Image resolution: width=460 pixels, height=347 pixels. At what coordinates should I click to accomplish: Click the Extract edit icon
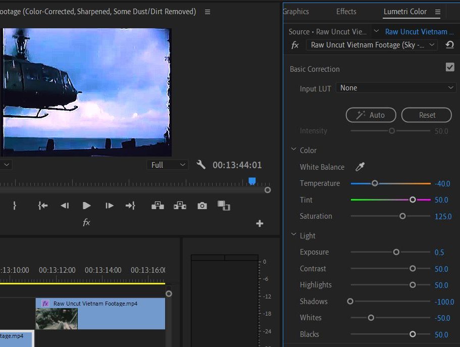point(180,206)
